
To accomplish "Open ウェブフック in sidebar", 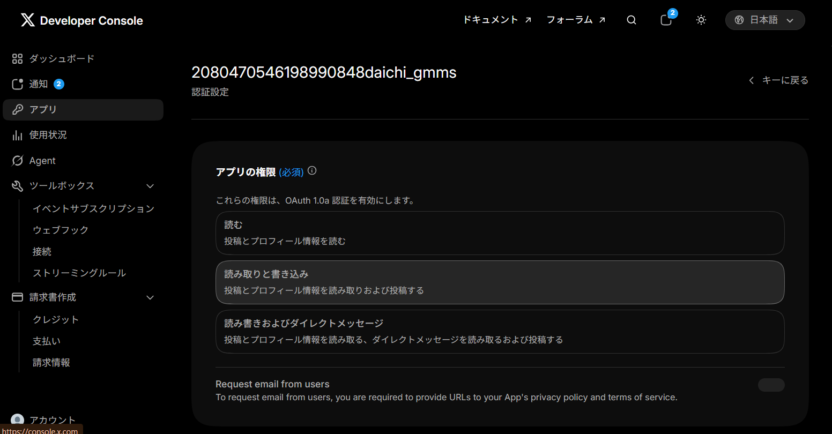I will pos(61,230).
